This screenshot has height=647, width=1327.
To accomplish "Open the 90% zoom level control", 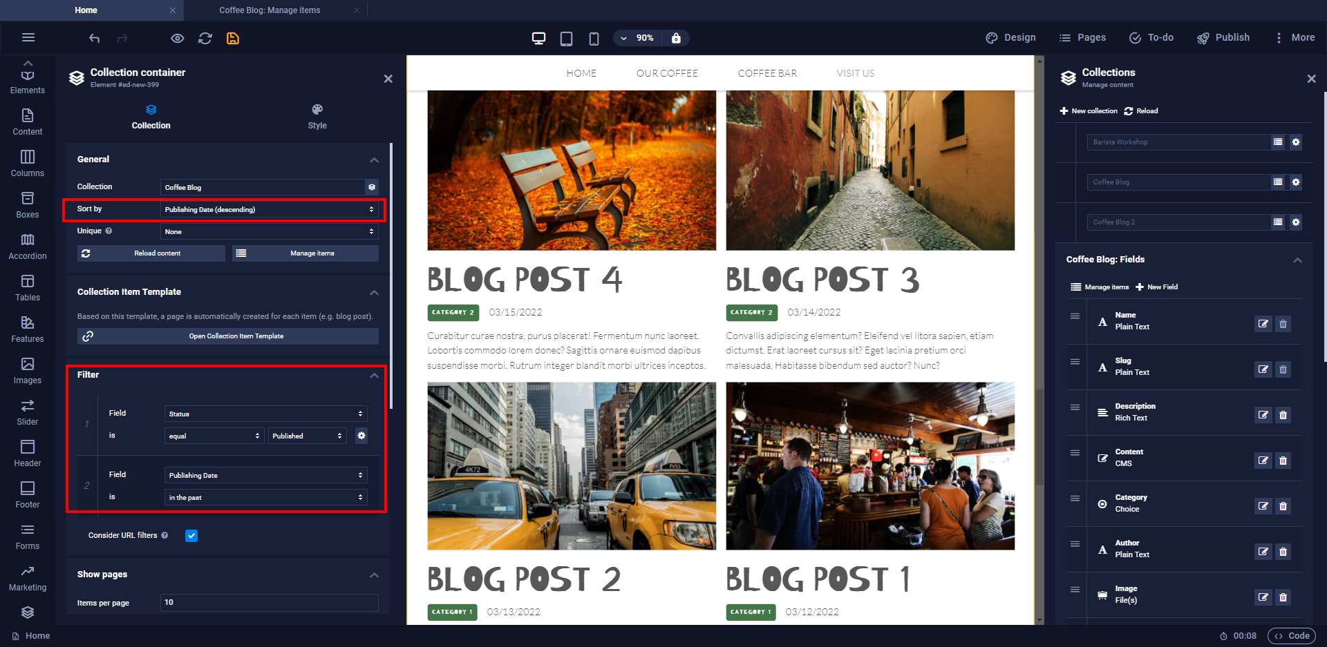I will pyautogui.click(x=637, y=39).
